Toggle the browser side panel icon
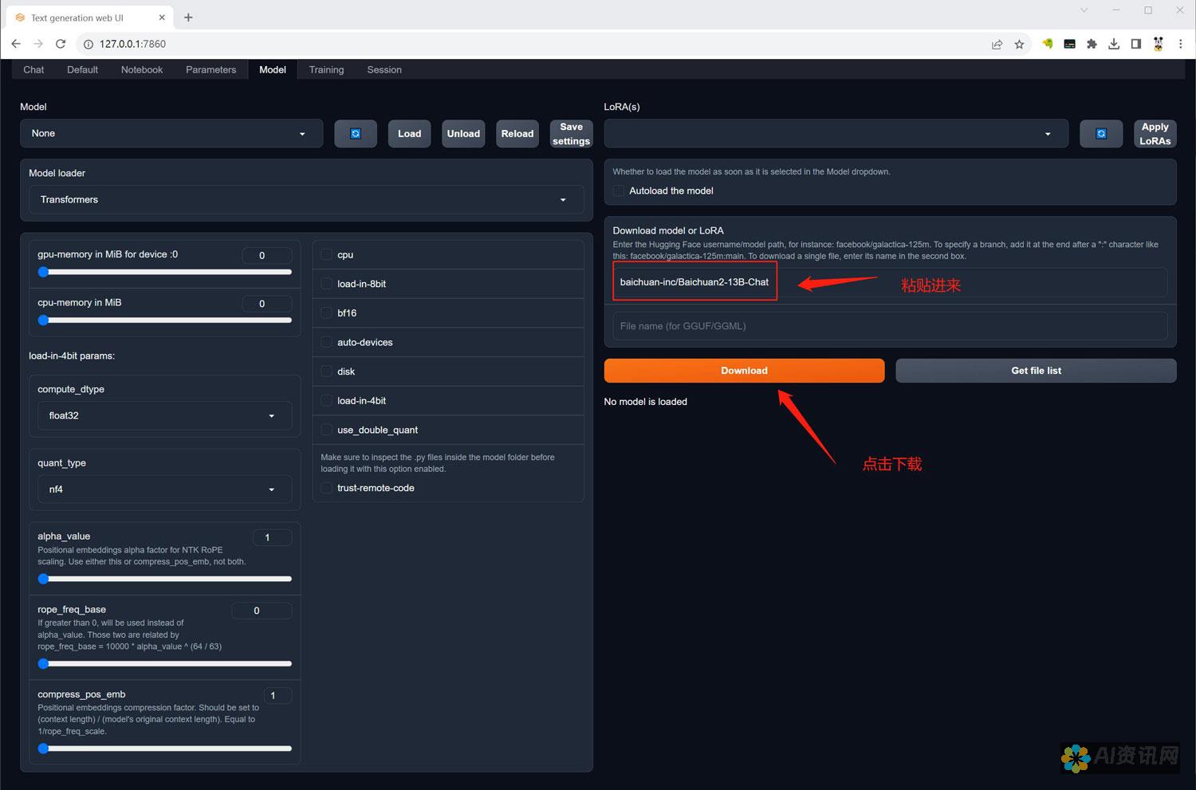The width and height of the screenshot is (1196, 790). (1136, 45)
